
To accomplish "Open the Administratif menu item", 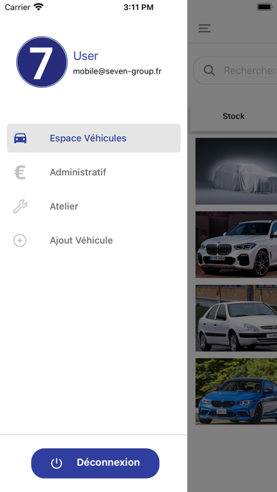I will tap(94, 172).
